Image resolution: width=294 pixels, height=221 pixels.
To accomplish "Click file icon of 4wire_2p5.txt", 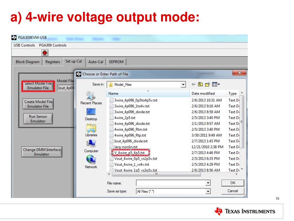I will [x=112, y=118].
